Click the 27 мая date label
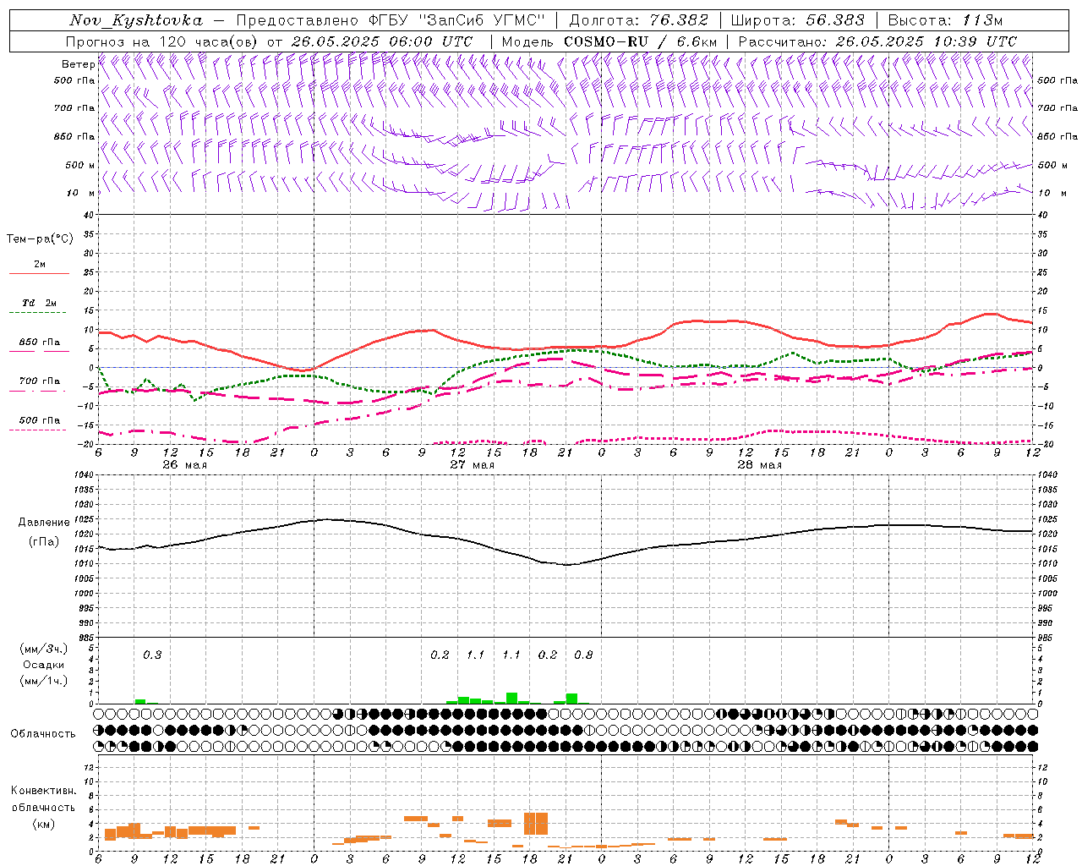1082x866 pixels. point(473,465)
